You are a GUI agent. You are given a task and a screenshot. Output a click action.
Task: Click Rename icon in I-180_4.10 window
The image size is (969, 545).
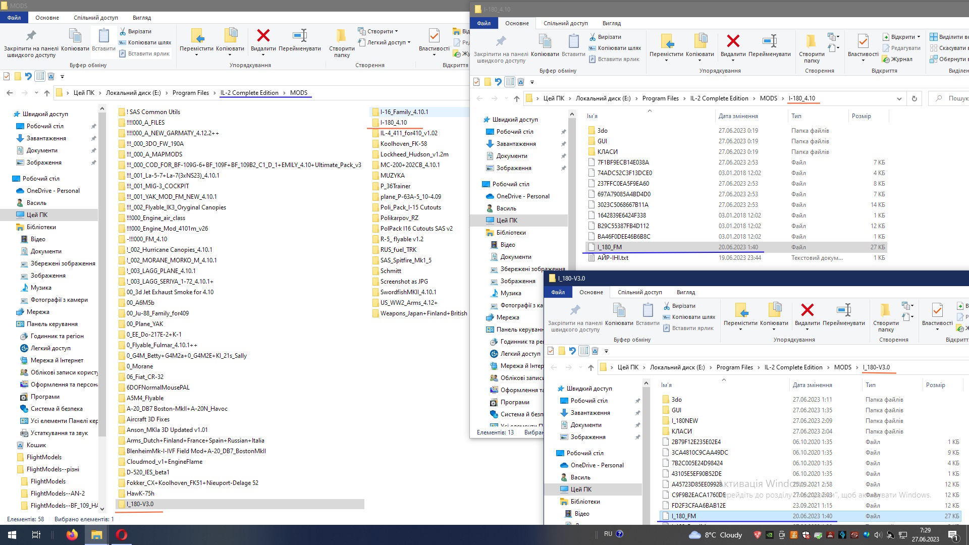(x=769, y=42)
